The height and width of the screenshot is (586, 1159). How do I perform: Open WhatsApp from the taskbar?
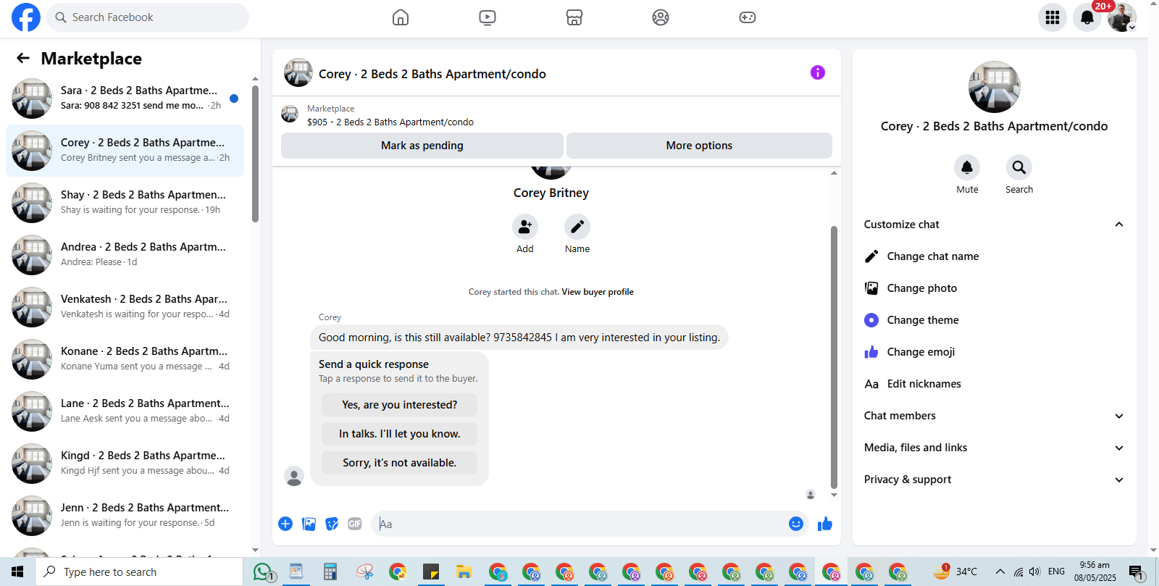tap(264, 572)
